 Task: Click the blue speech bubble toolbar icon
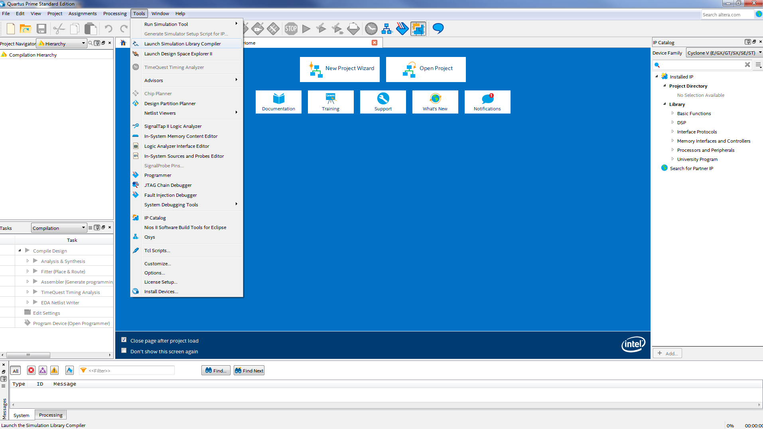point(438,29)
